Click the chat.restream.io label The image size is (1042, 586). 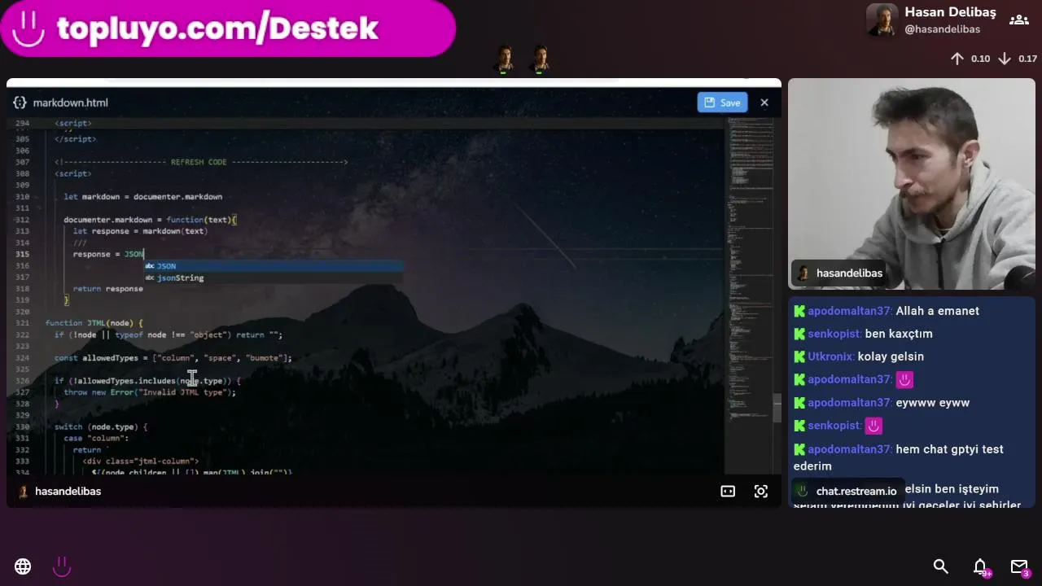pyautogui.click(x=856, y=492)
